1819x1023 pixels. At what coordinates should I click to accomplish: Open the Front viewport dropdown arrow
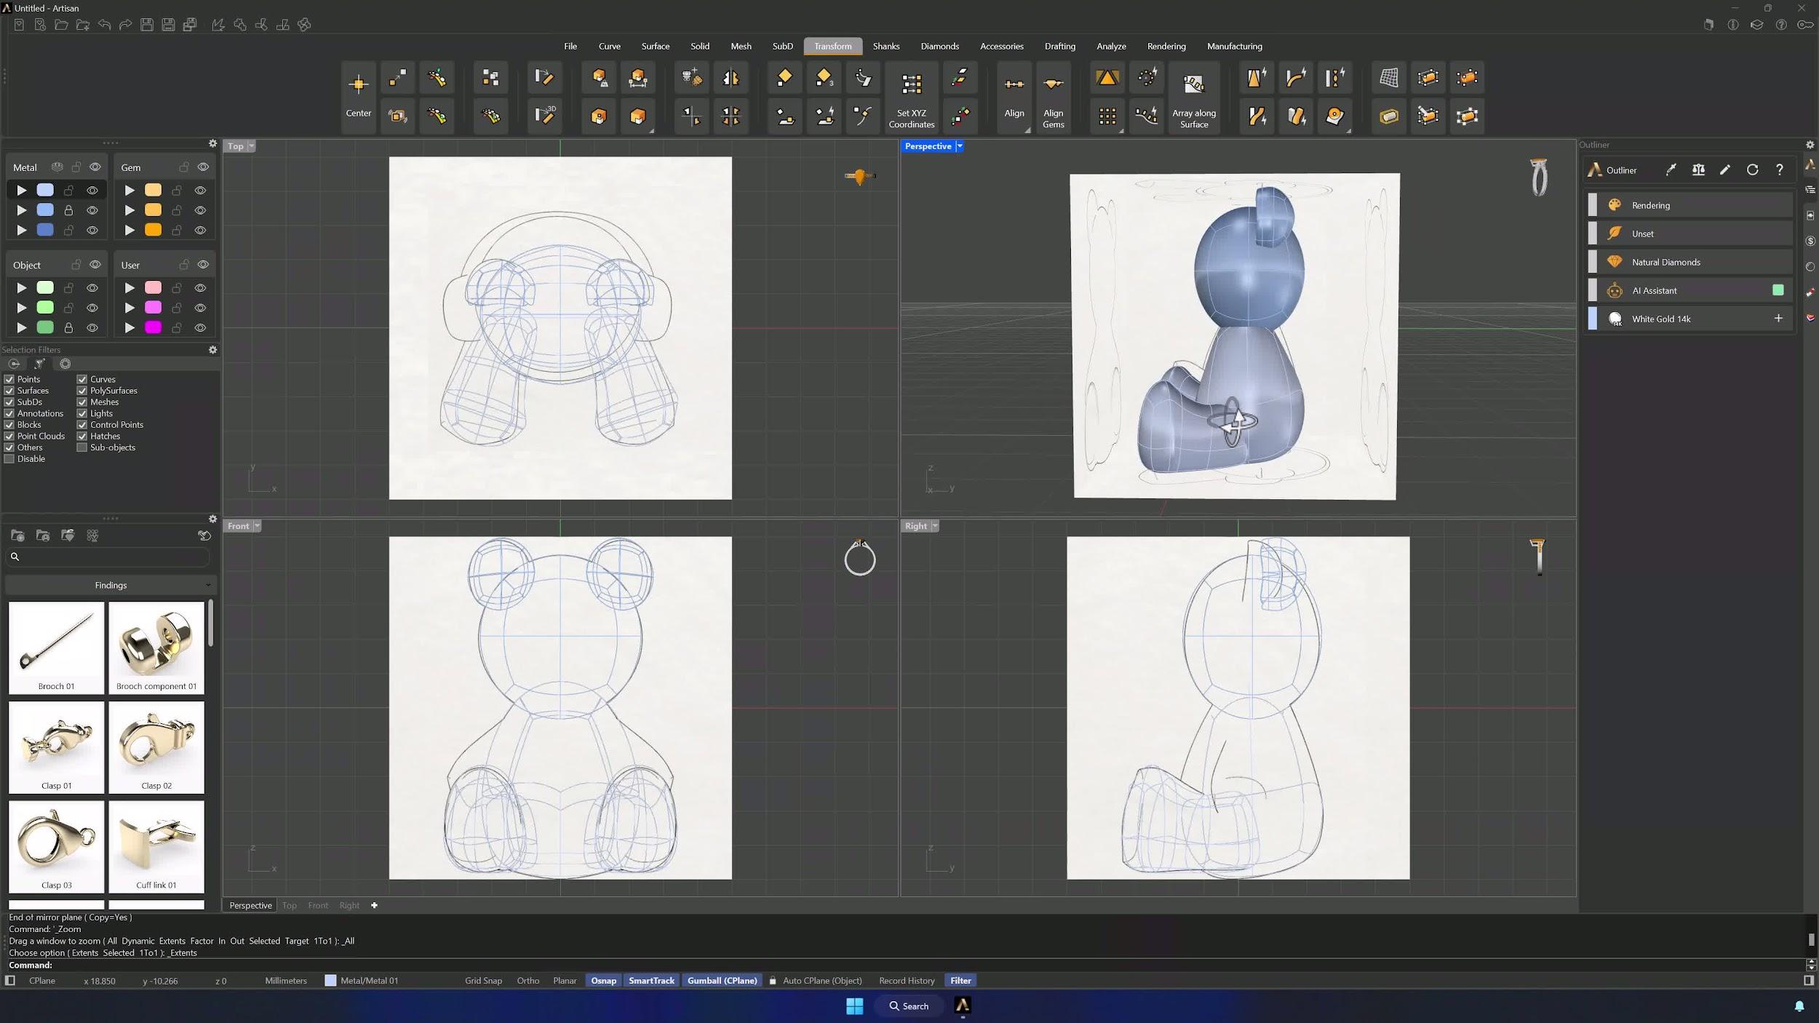(257, 526)
